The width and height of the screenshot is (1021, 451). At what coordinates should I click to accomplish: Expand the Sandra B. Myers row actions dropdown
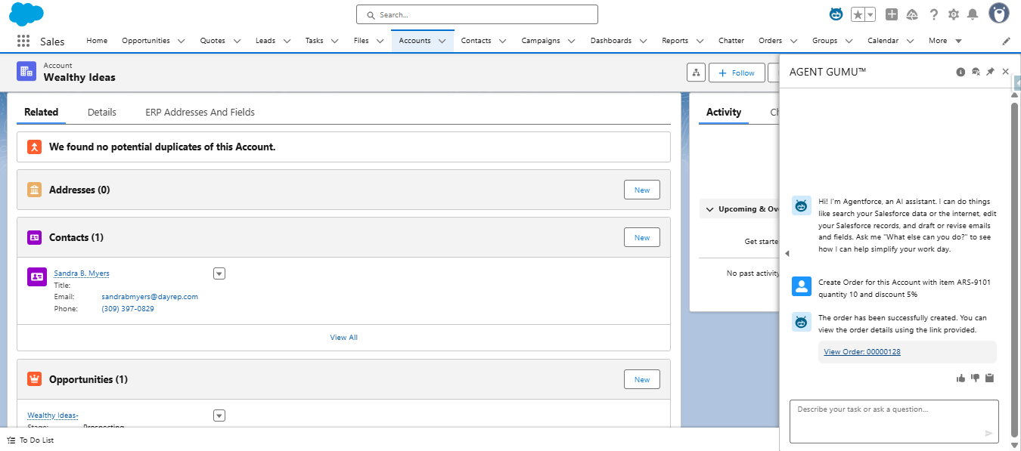tap(219, 273)
